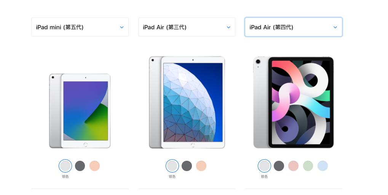The height and width of the screenshot is (195, 388).
Task: Open the iPad mini (第五代) model dropdown
Action: [x=80, y=27]
